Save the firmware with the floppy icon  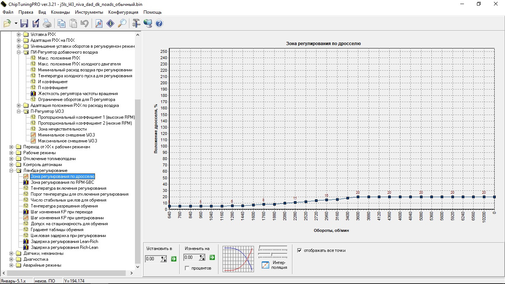(24, 24)
